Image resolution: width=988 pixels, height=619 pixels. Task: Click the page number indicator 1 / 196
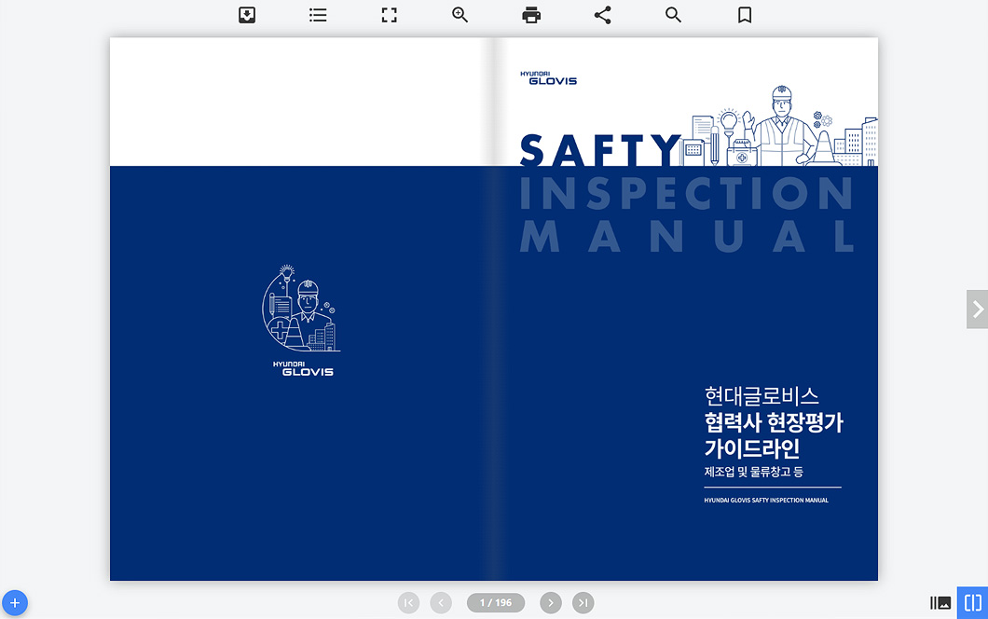coord(496,603)
